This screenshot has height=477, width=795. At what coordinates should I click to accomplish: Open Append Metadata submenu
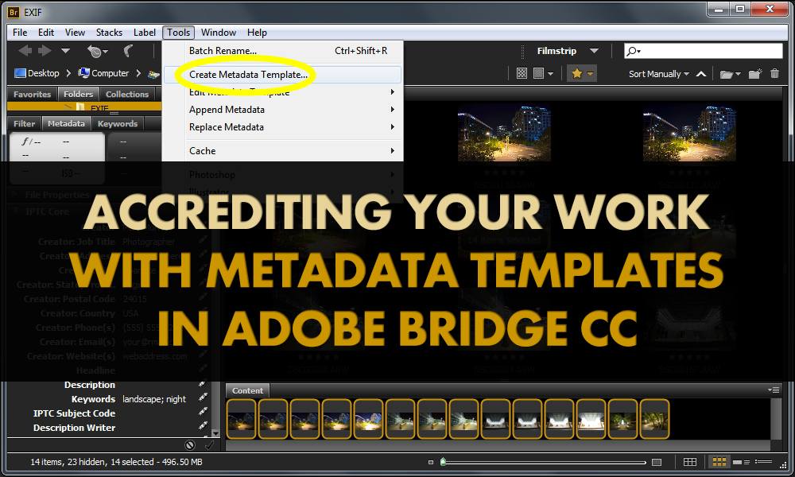pos(282,110)
